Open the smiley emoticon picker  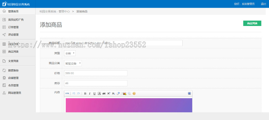(x=134, y=93)
